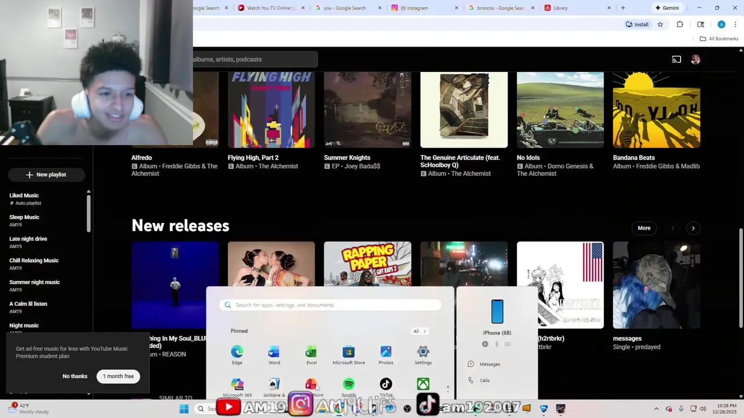
Task: Click More in New releases section
Action: (x=644, y=228)
